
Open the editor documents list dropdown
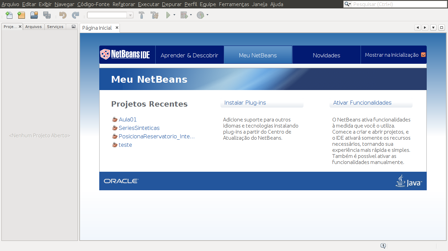(433, 28)
